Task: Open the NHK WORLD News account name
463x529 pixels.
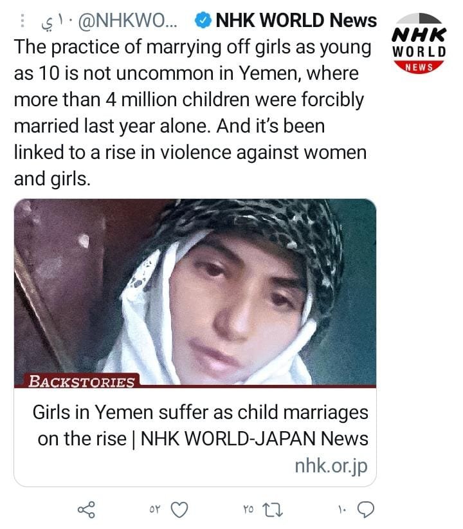Action: (x=296, y=20)
